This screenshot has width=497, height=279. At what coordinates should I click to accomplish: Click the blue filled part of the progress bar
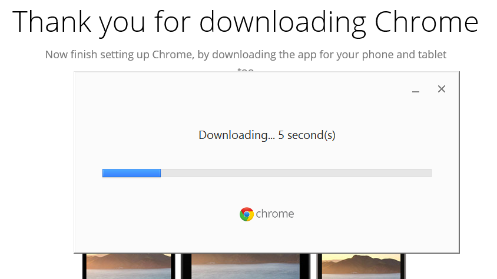[131, 173]
